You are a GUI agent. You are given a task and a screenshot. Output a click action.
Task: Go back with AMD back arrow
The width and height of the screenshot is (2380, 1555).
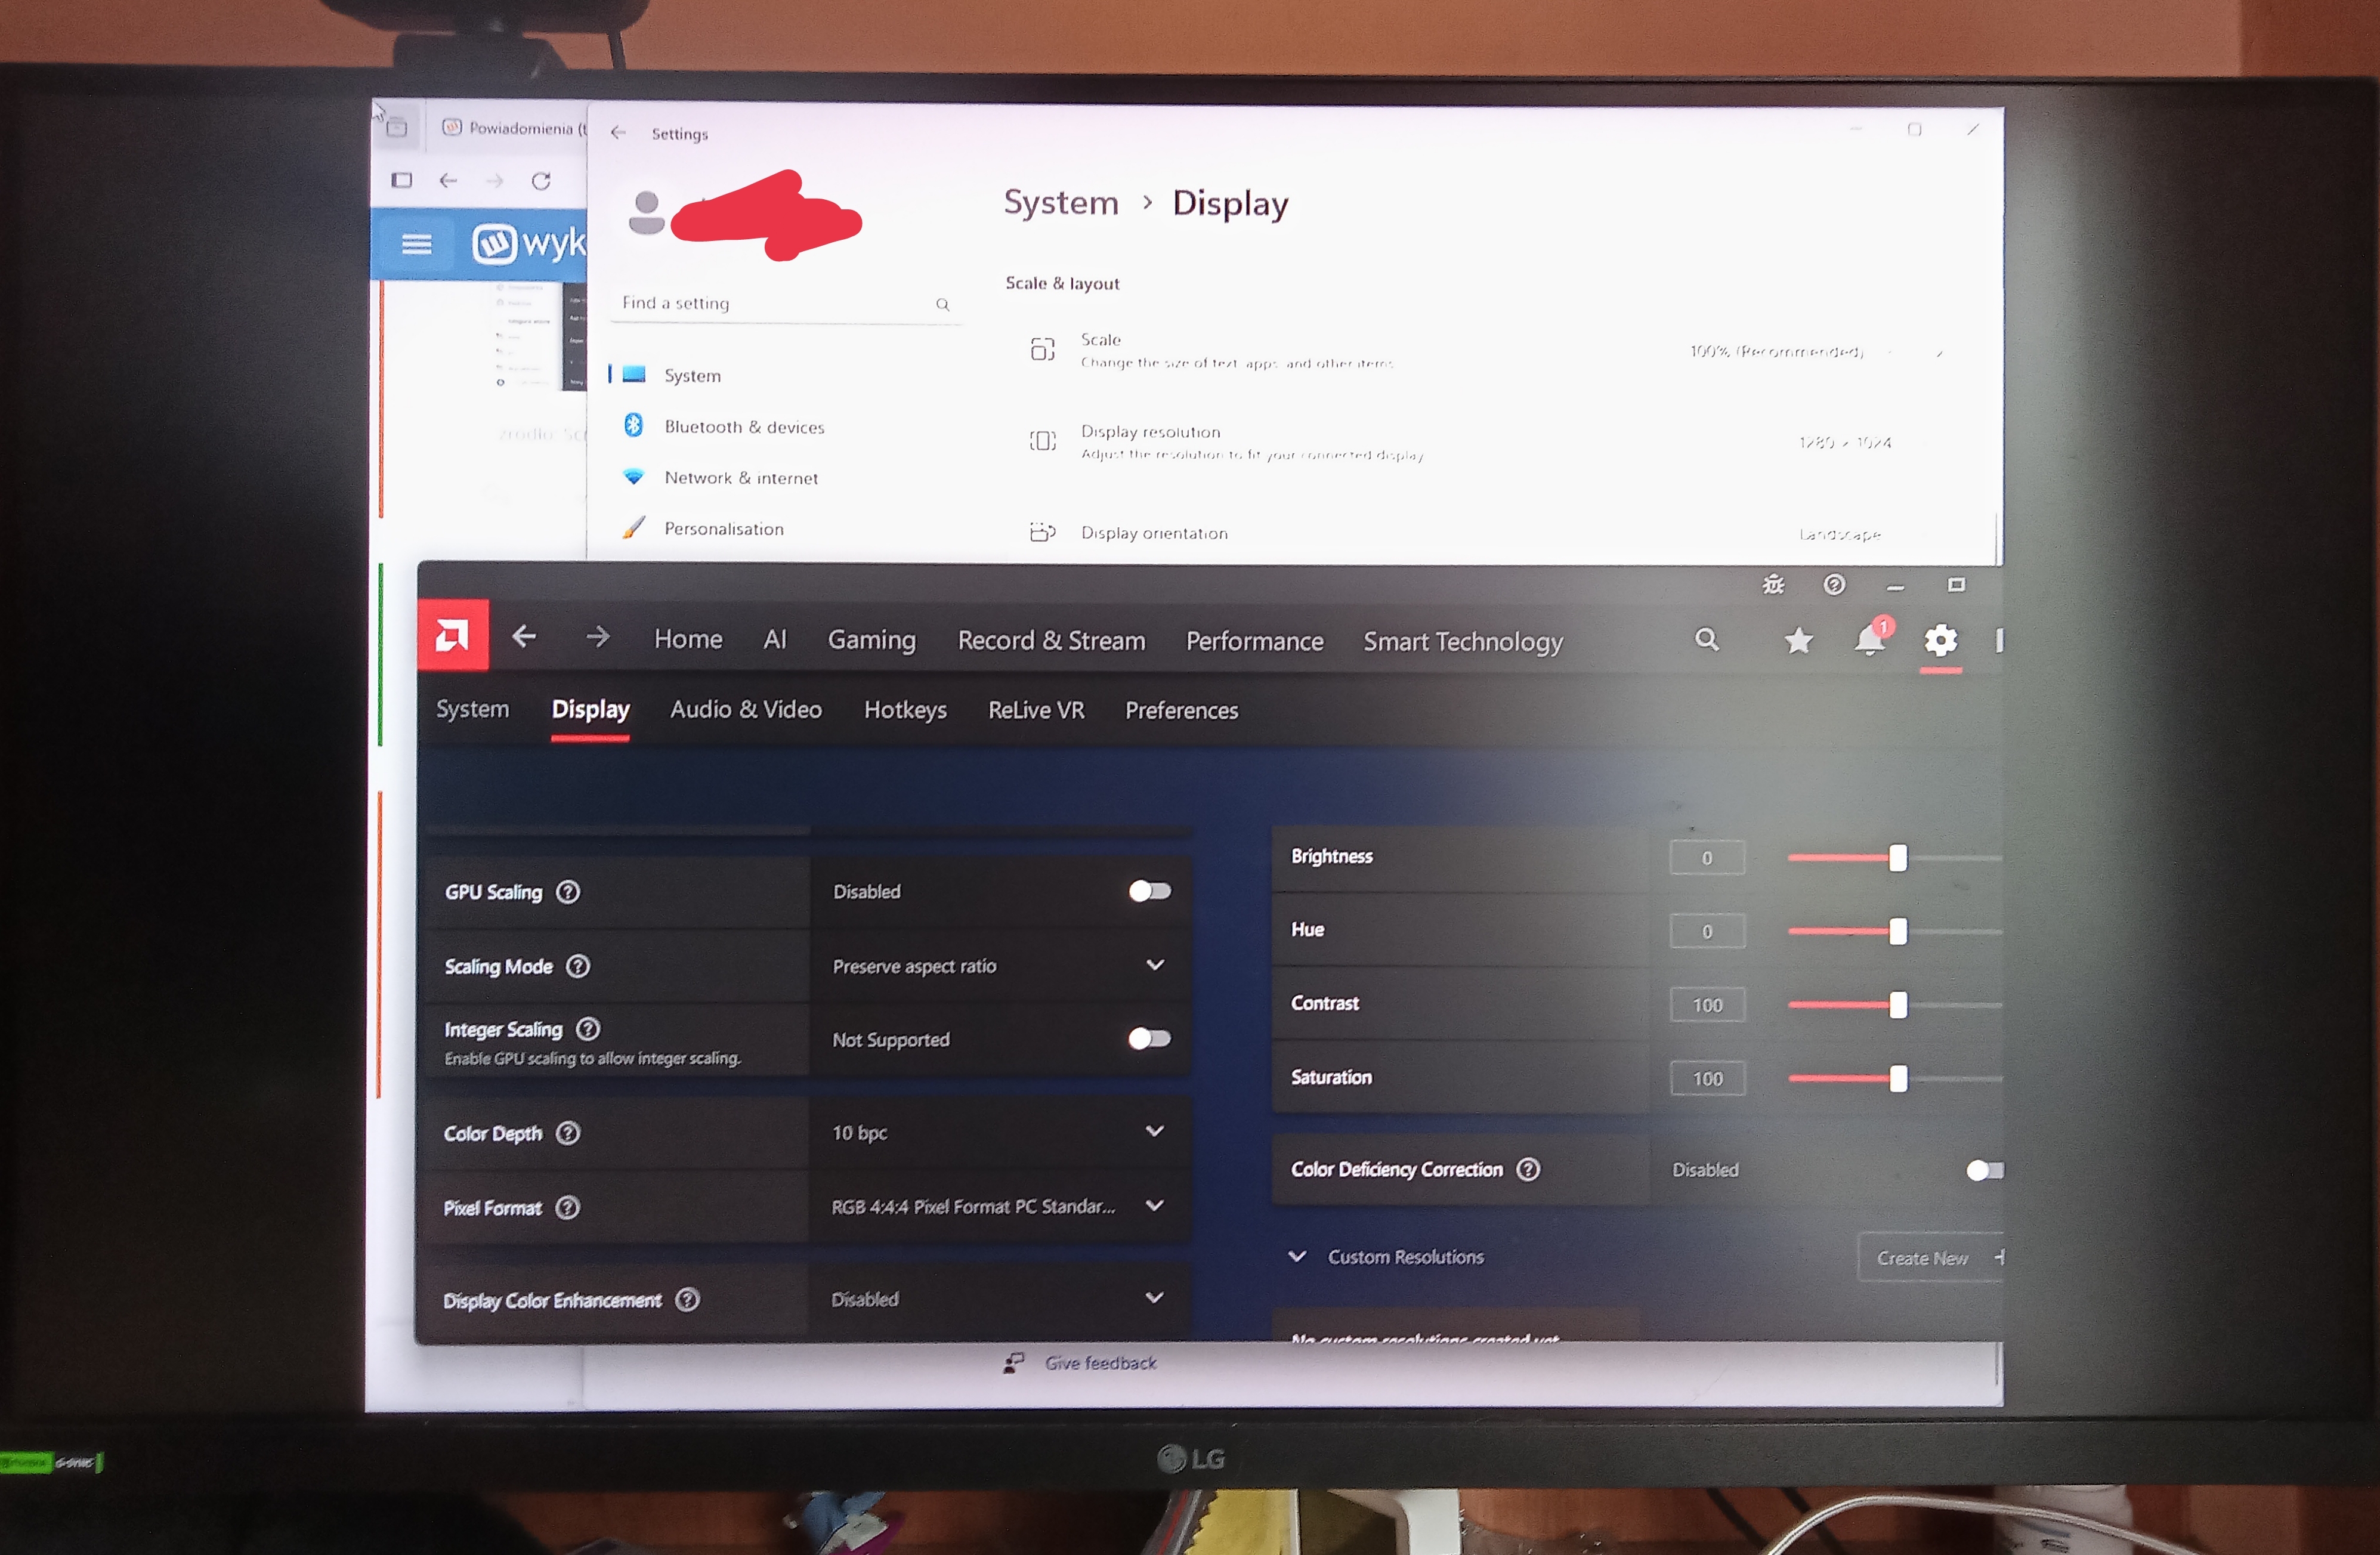524,636
